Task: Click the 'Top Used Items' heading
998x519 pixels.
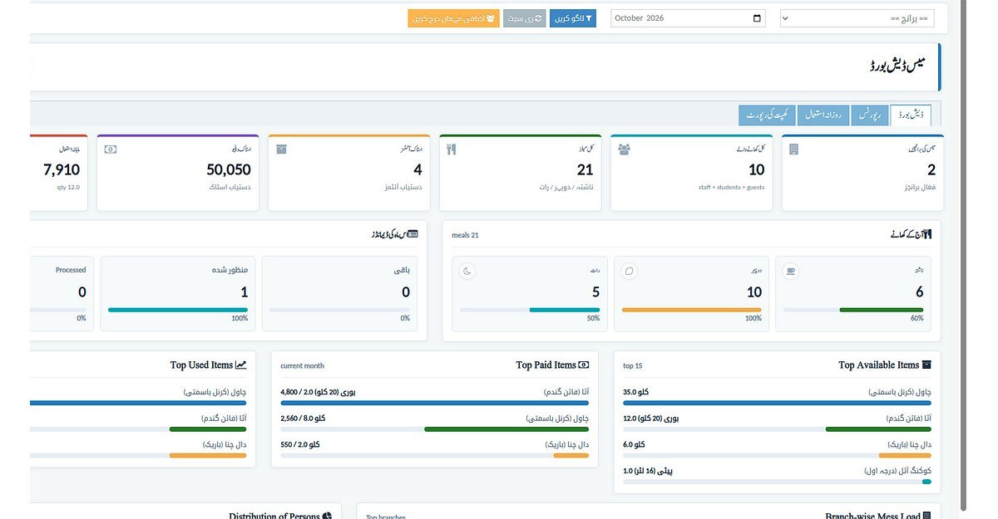Action: pyautogui.click(x=202, y=365)
